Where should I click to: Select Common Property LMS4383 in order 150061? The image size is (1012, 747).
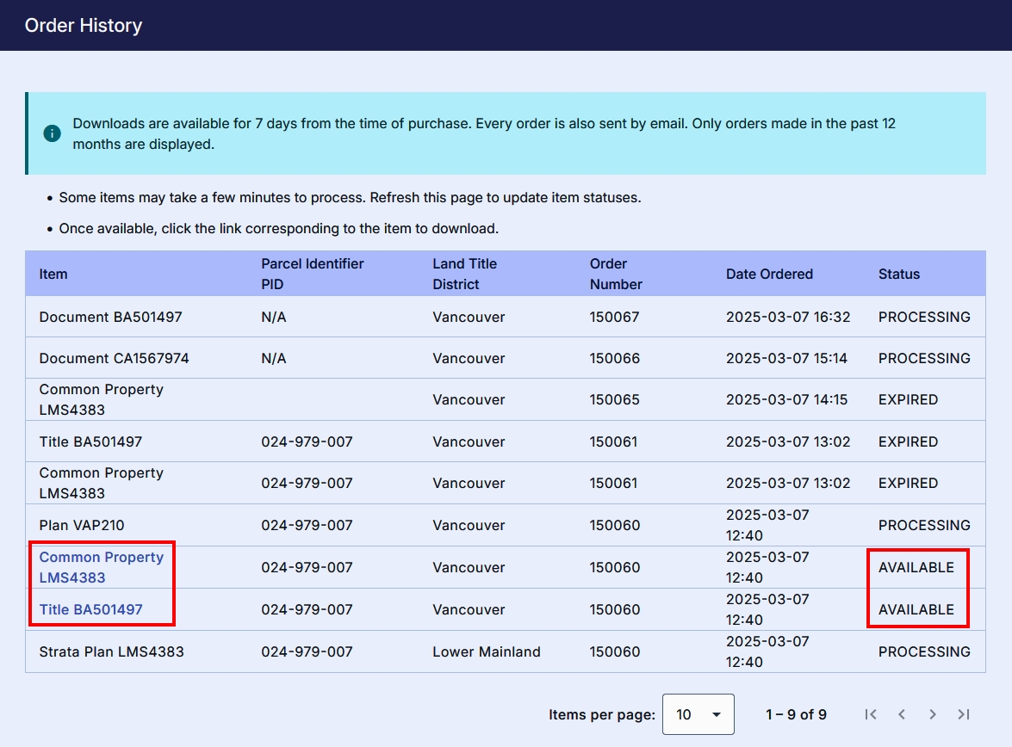pyautogui.click(x=102, y=483)
